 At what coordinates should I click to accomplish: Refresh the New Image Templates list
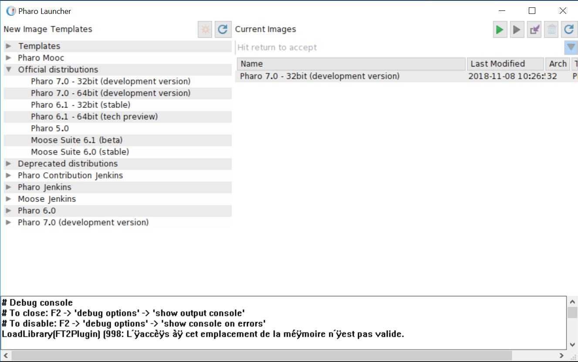tap(223, 30)
